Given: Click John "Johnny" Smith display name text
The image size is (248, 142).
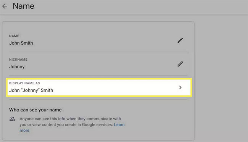Looking at the screenshot, I should pyautogui.click(x=31, y=90).
